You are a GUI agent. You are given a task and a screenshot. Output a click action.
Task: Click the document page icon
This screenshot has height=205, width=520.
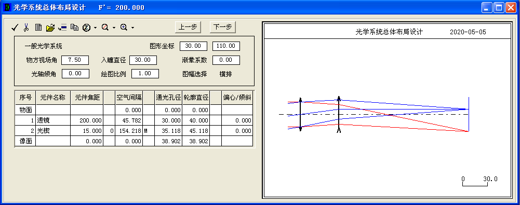pos(38,28)
